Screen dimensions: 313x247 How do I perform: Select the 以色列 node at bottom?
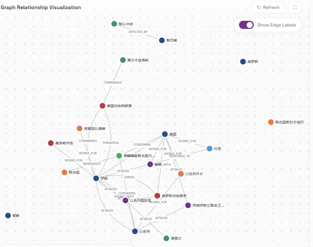[x=135, y=231]
